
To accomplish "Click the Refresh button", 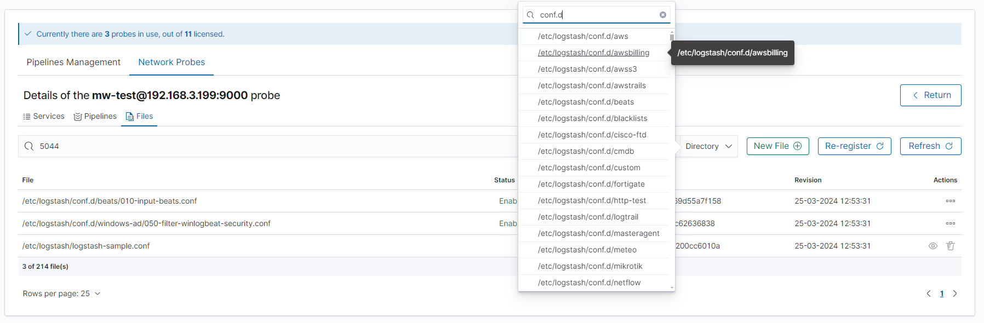I will [x=930, y=146].
